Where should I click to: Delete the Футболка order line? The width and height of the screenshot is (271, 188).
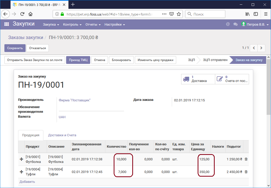pos(246,159)
